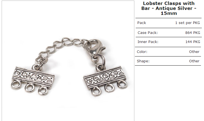The height and width of the screenshot is (121, 204).
Task: Click the Case Pack label
Action: [148, 33]
